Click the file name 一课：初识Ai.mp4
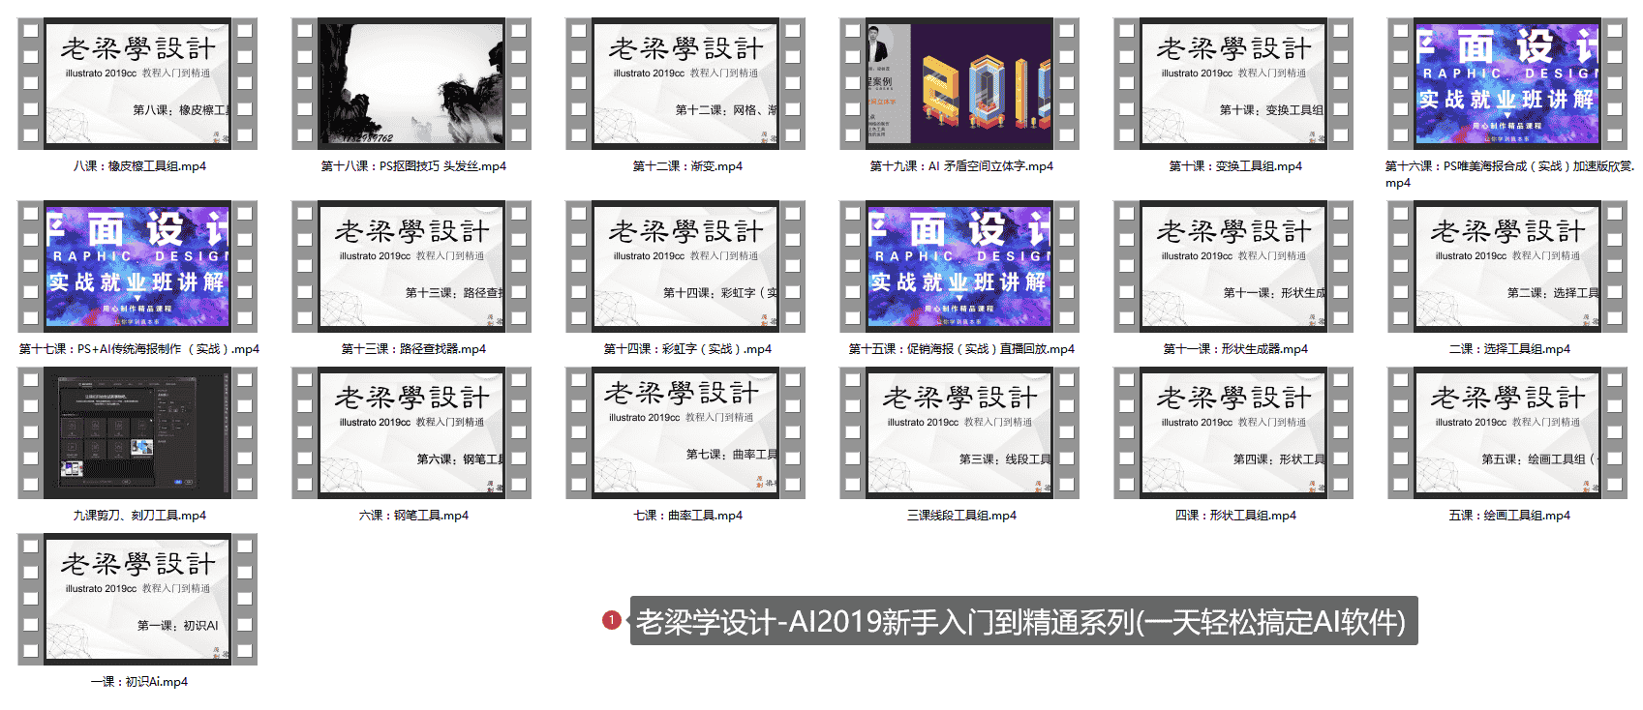Image resolution: width=1643 pixels, height=710 pixels. [139, 682]
